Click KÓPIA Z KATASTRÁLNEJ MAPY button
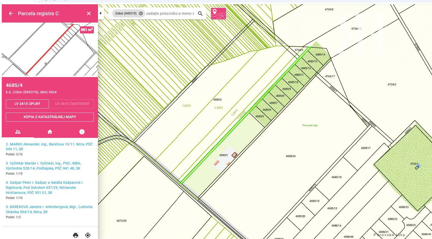Screen dimensions: 432x239 point(50,117)
